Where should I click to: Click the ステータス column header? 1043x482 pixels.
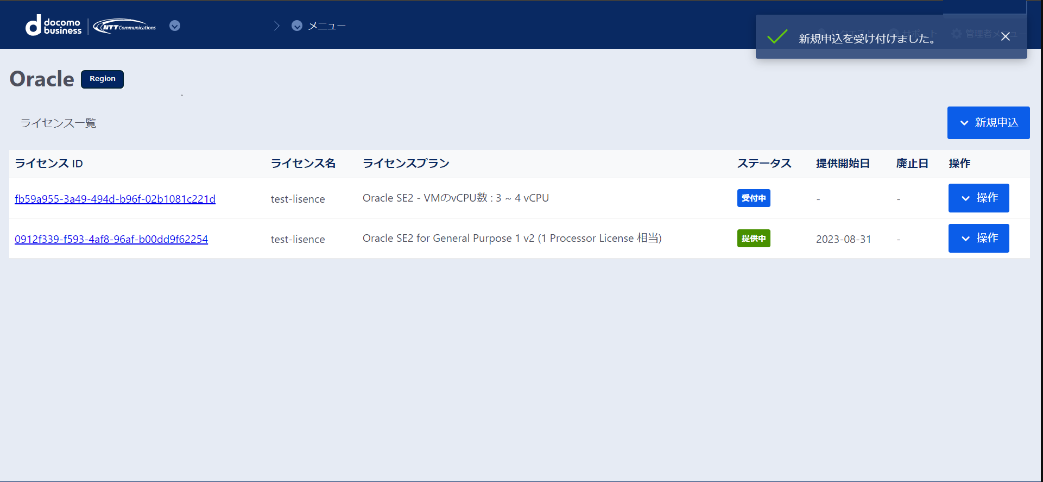pyautogui.click(x=764, y=164)
